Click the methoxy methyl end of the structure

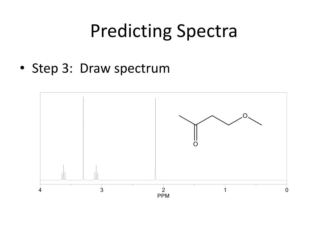pyautogui.click(x=260, y=124)
